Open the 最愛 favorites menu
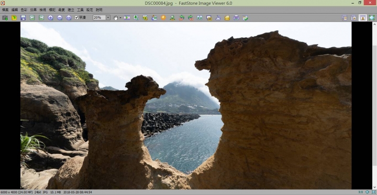Image resolution: width=377 pixels, height=195 pixels. pos(62,10)
